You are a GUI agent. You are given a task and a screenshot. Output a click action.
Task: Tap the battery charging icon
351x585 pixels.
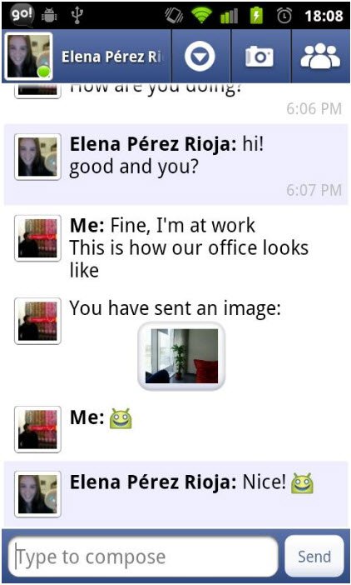click(256, 16)
